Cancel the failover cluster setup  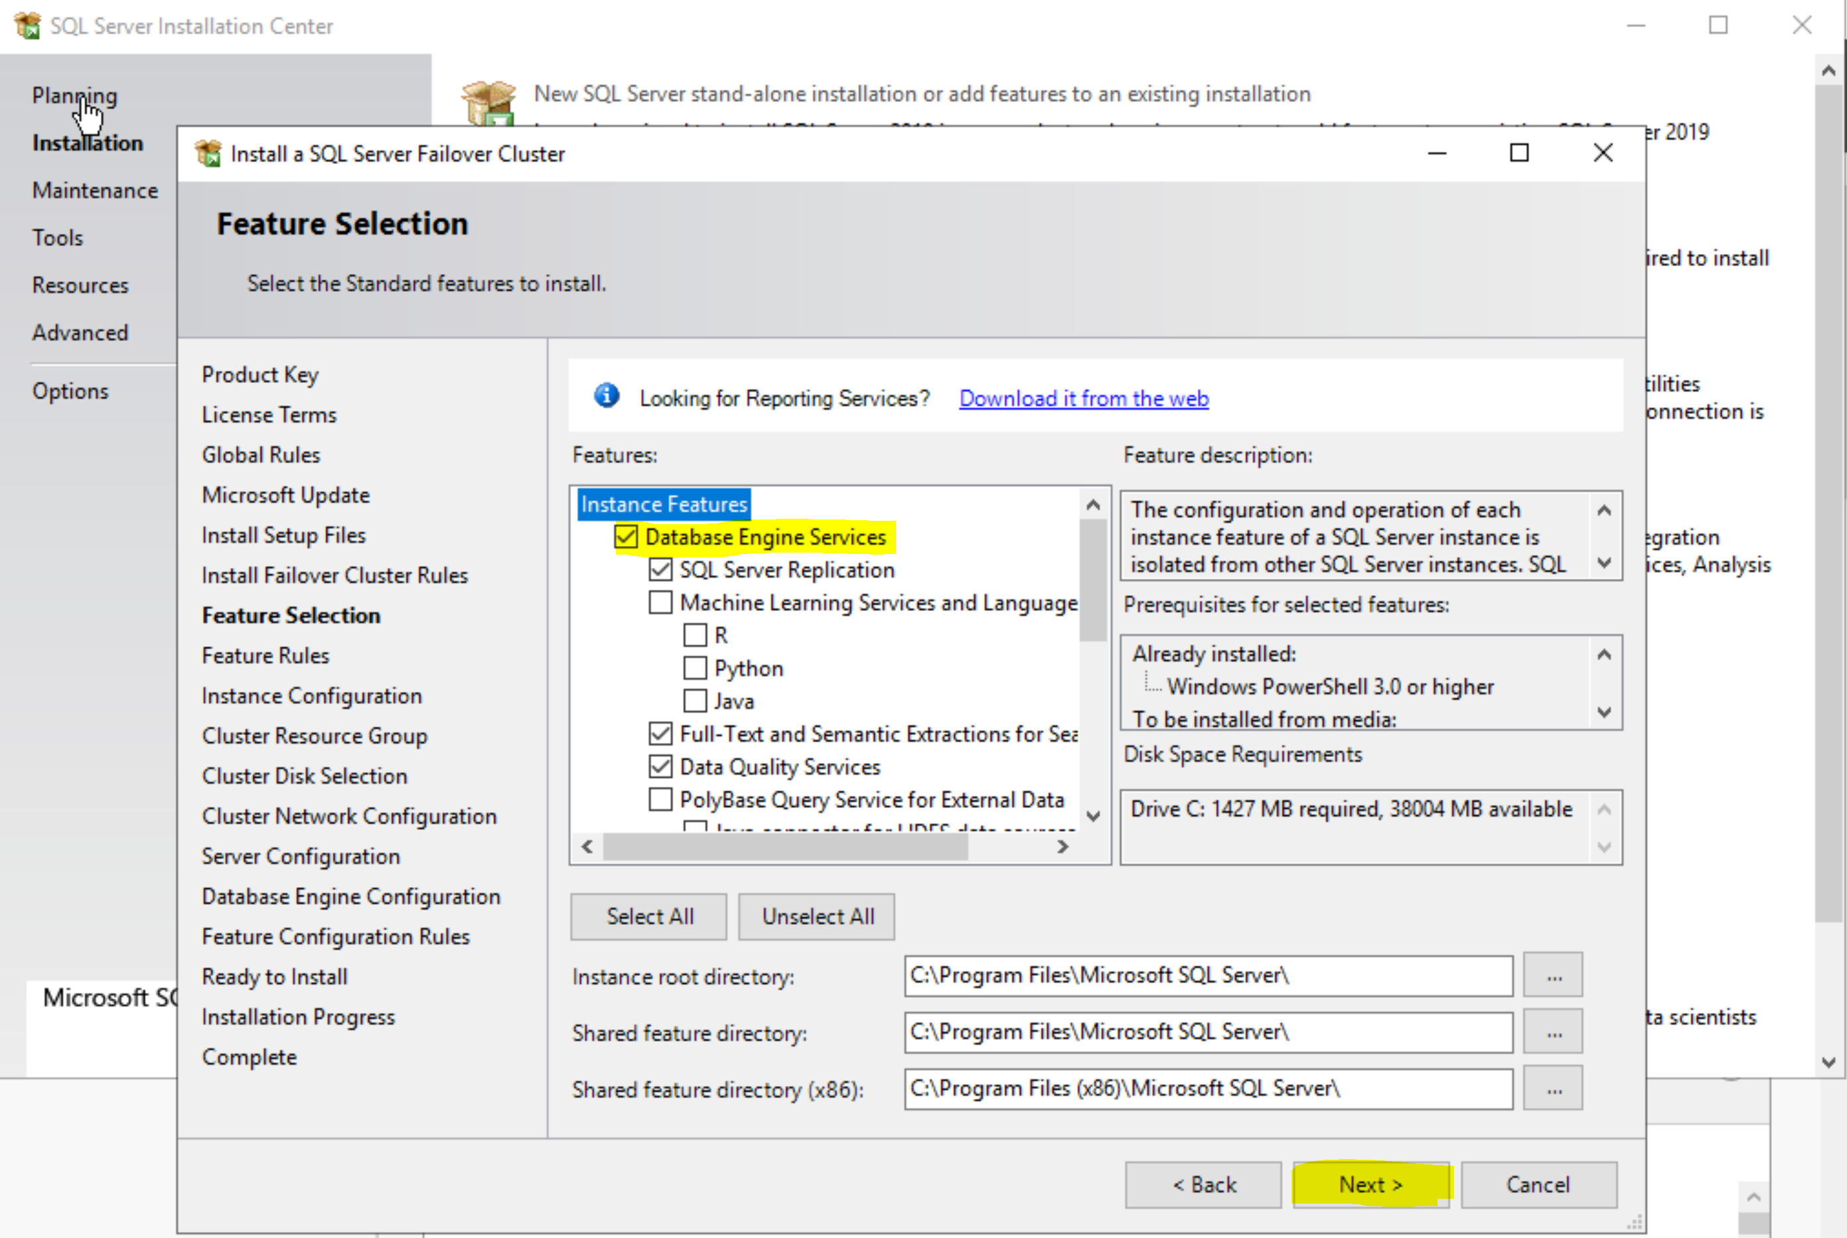(x=1539, y=1184)
